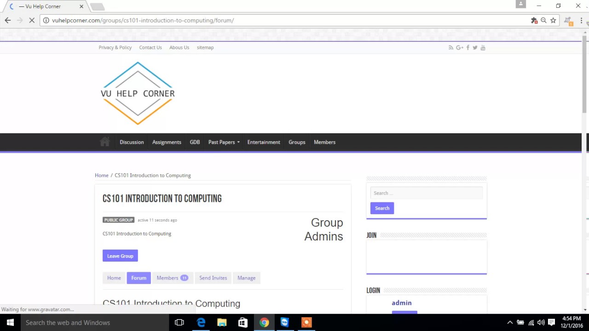Viewport: 589px width, 331px height.
Task: Go to Assignments in the navigation bar
Action: pyautogui.click(x=167, y=142)
